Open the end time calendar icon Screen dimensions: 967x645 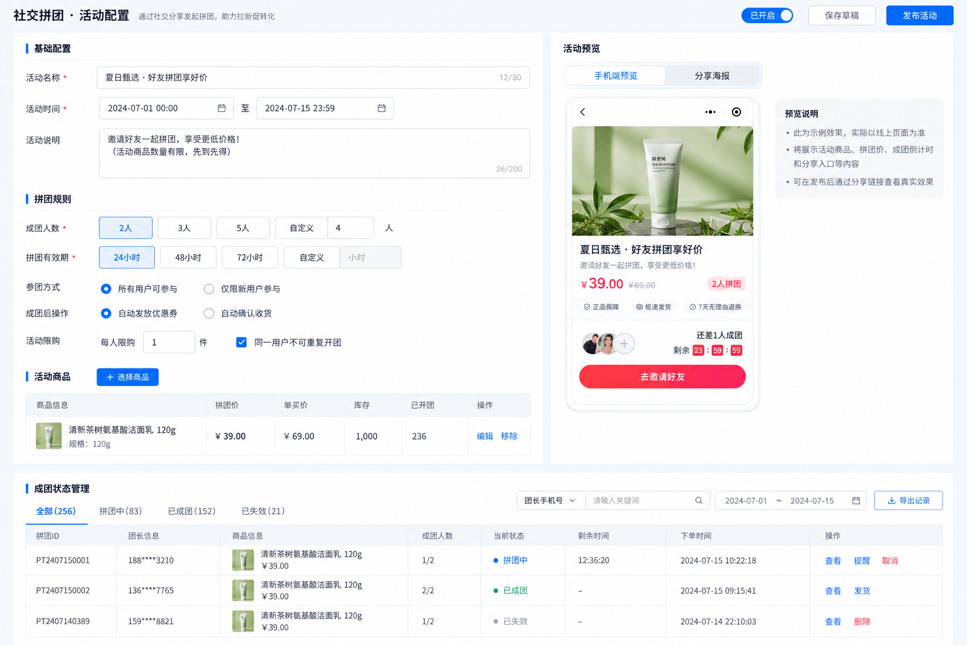(x=382, y=108)
